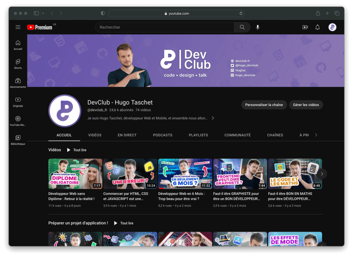353x257 pixels.
Task: Open the hamburger guide menu
Action: coord(18,27)
